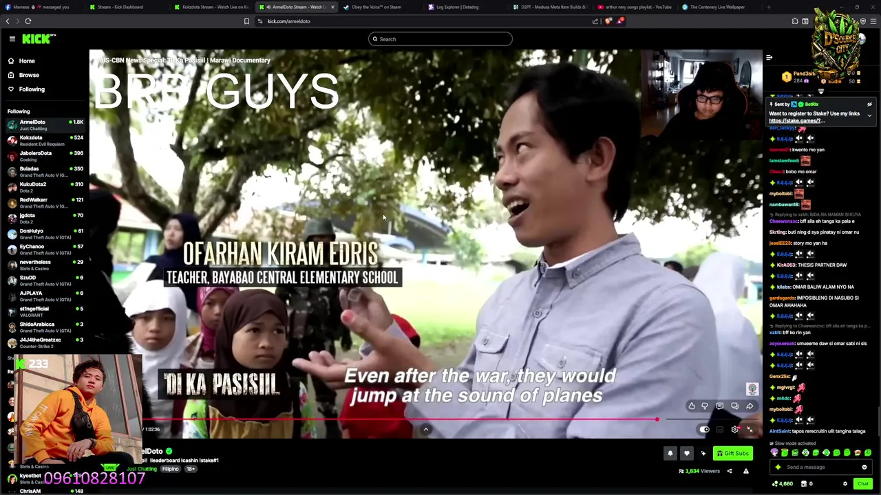881x495 pixels.
Task: Open video settings gear icon
Action: coord(735,430)
